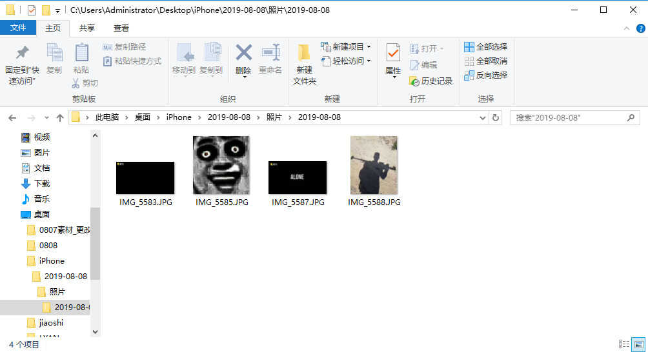The image size is (648, 352).
Task: Open the 文件 (File) menu tab
Action: 18,28
